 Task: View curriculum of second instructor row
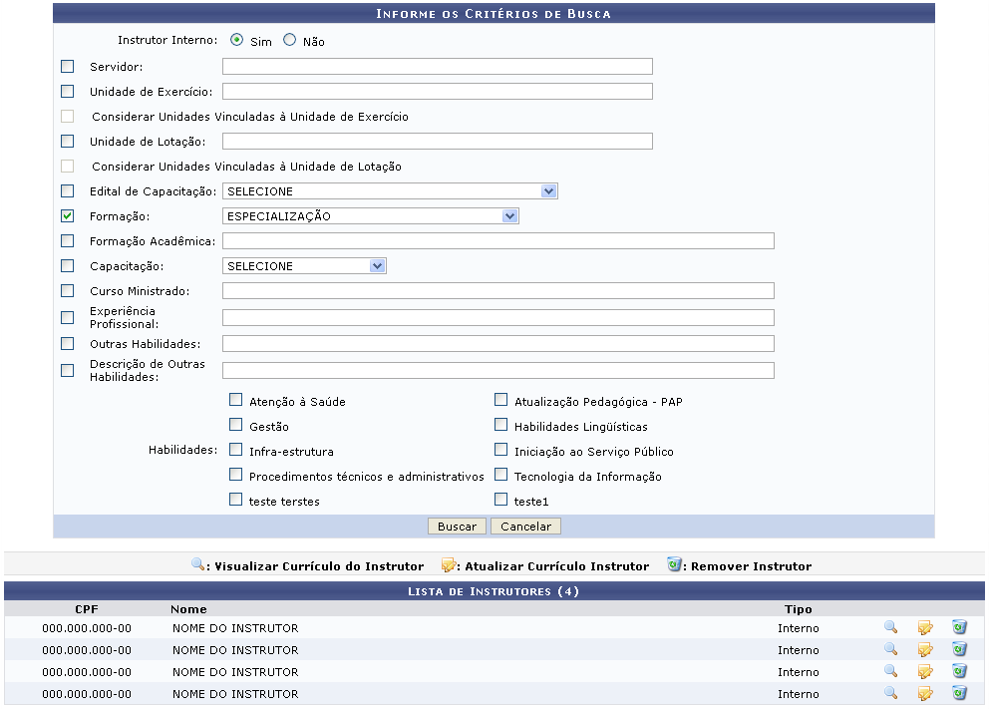(890, 649)
